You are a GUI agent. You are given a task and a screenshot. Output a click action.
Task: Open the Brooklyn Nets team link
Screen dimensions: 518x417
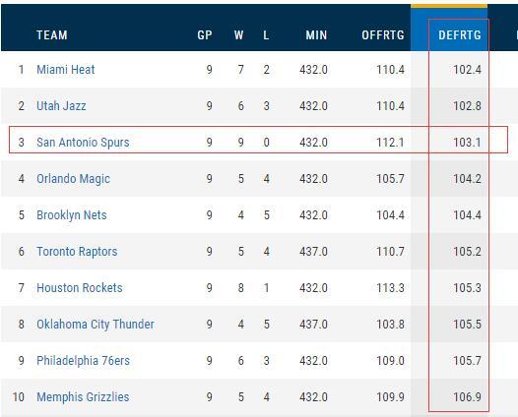click(71, 215)
